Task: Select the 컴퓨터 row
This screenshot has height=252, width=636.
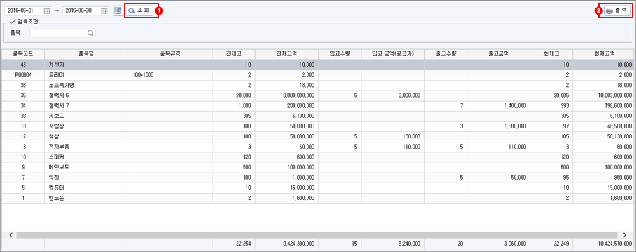Action: tap(318, 188)
